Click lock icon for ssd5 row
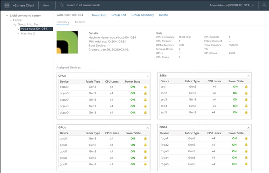Image resolution: width=269 pixels, height=173 pixels. coord(246,112)
